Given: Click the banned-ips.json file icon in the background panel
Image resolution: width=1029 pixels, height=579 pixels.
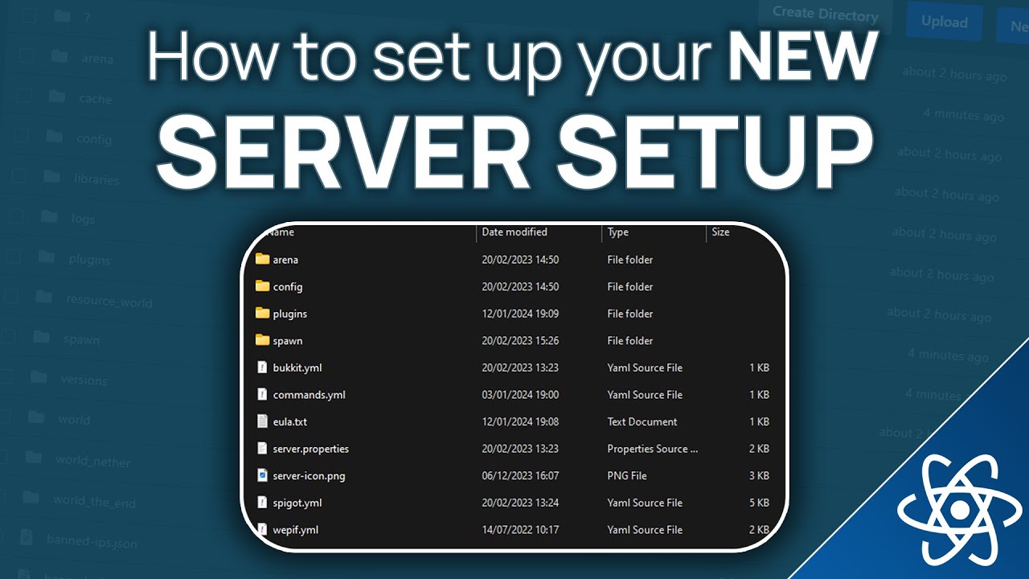Looking at the screenshot, I should pyautogui.click(x=27, y=536).
